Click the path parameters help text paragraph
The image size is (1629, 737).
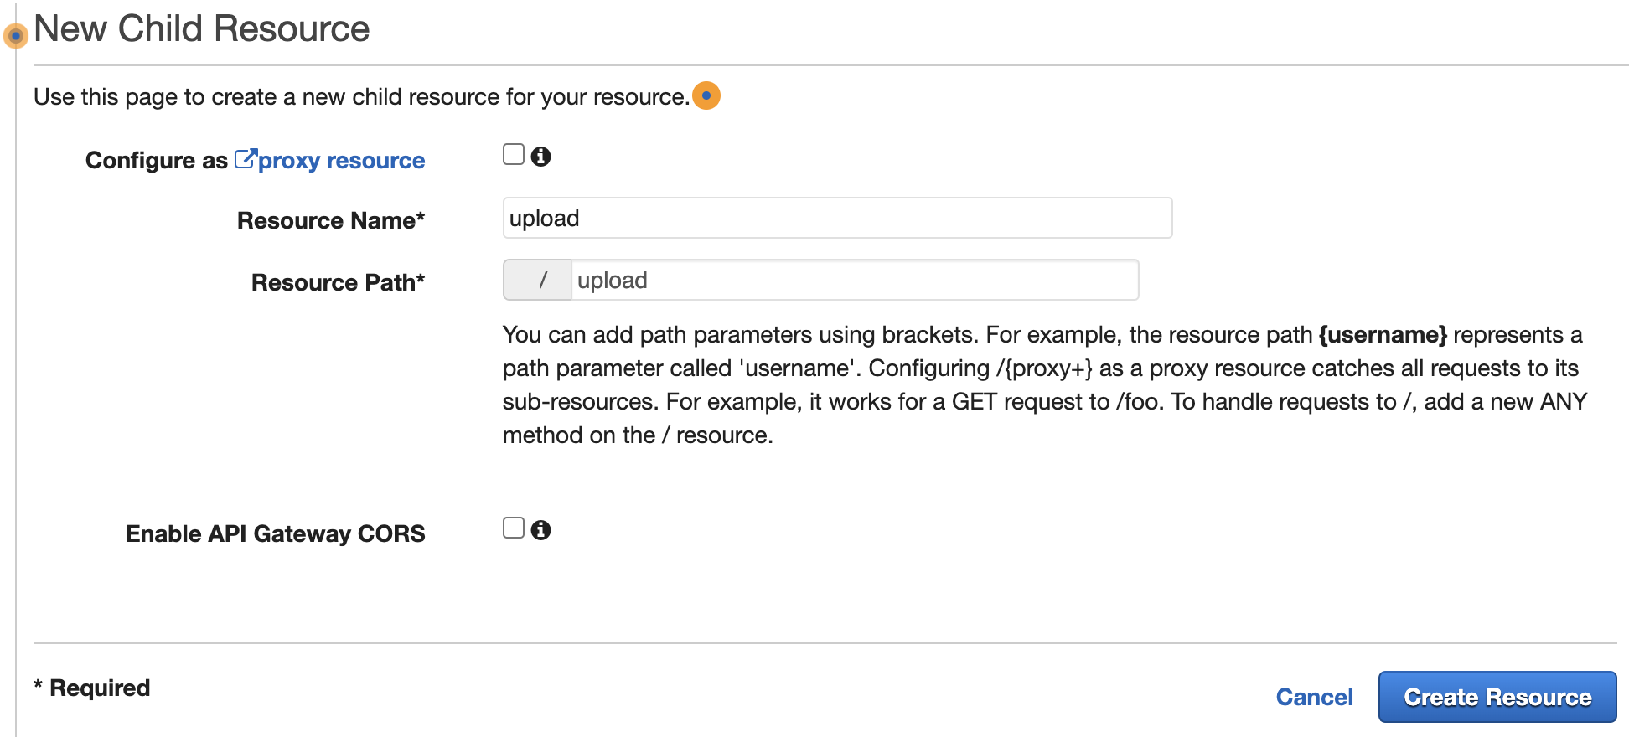point(1043,384)
